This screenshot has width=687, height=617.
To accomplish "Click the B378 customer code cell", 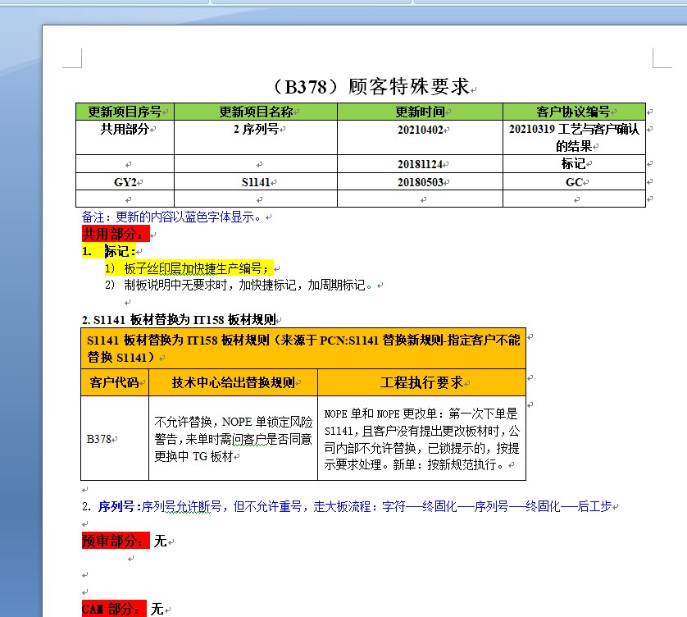I will point(115,438).
